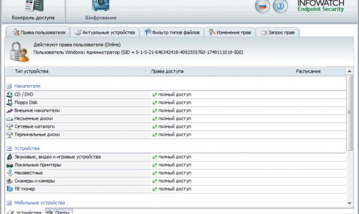
Task: Click the CD / DVD drive icon
Action: 10,95
